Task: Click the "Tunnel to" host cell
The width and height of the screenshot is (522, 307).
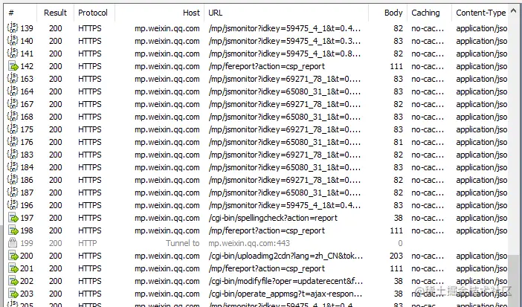Action: [x=183, y=243]
